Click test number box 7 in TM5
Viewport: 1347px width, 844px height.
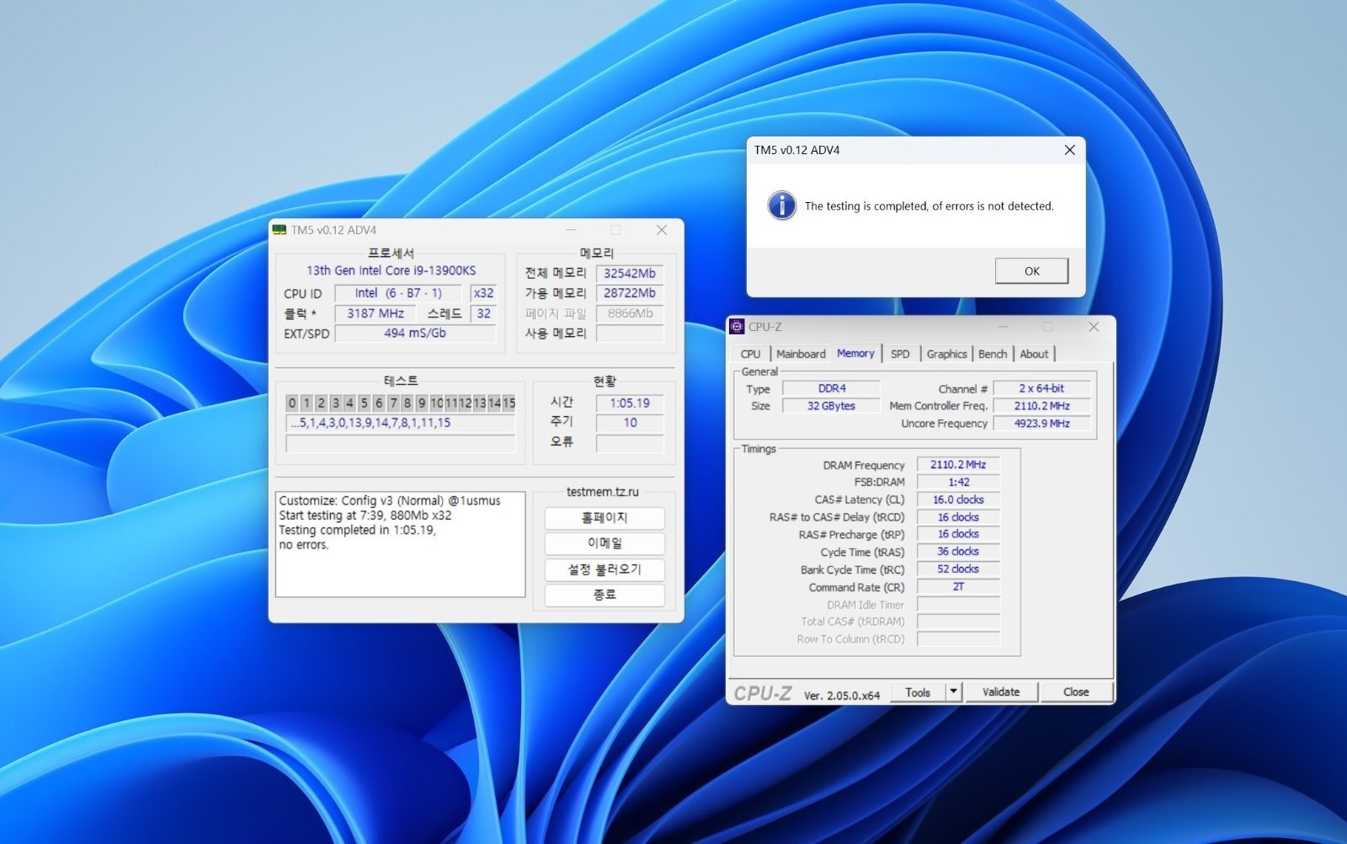tap(392, 403)
